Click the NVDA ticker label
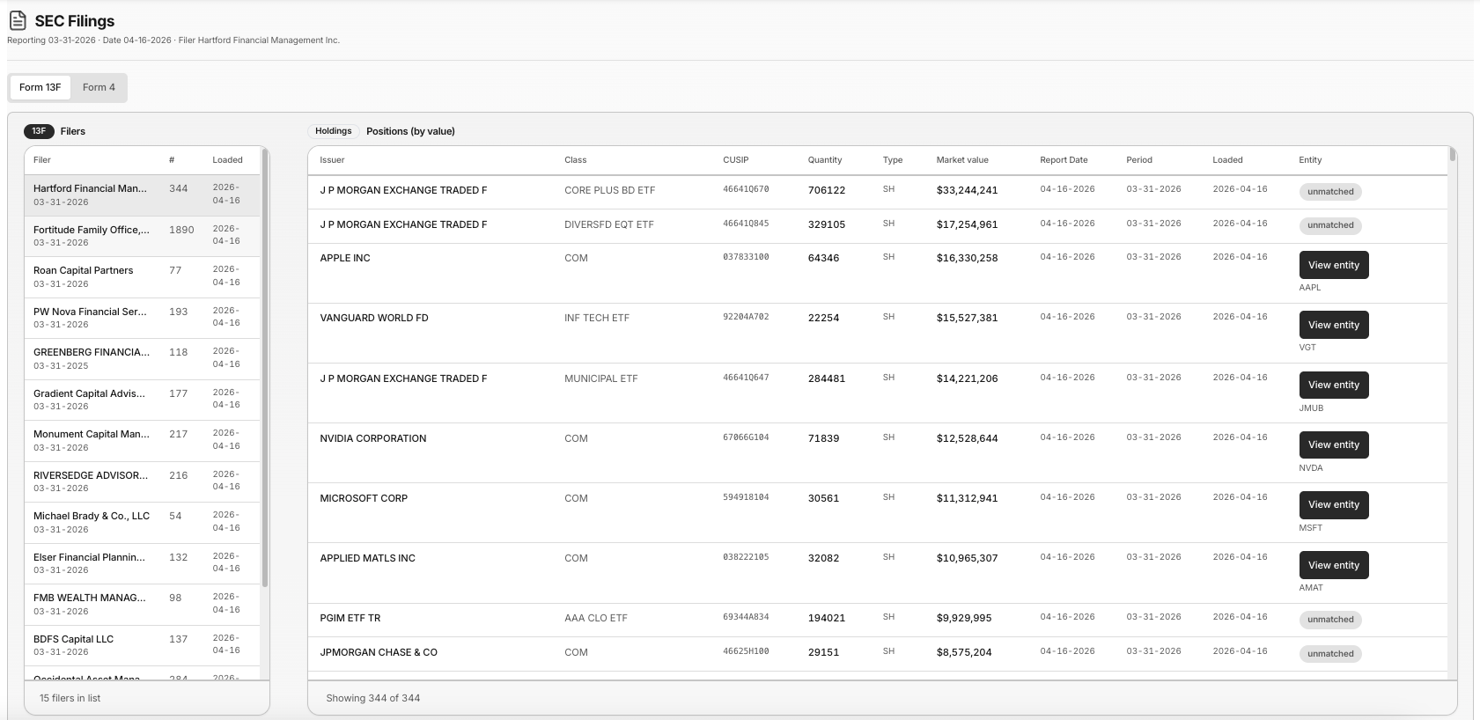The image size is (1480, 720). point(1311,468)
